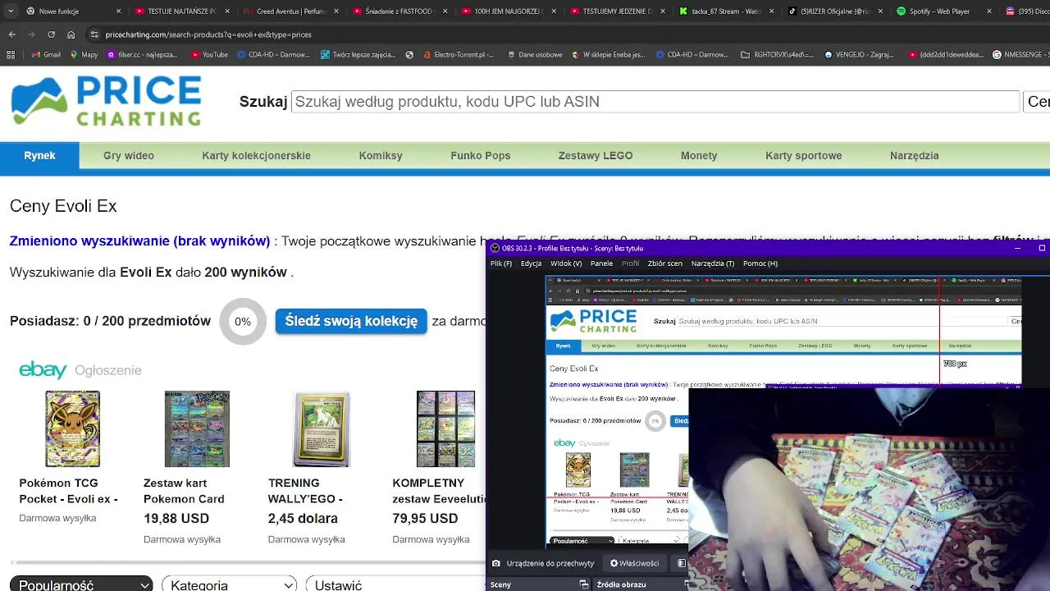Expand the Ustawić dropdown
Screen dimensions: 1050x591
pos(394,584)
